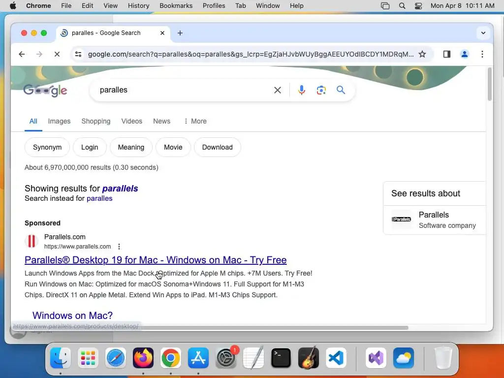Open the View menu

110,5
